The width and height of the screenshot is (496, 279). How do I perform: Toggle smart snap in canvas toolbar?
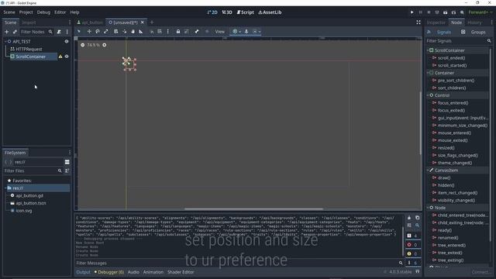coord(152,31)
